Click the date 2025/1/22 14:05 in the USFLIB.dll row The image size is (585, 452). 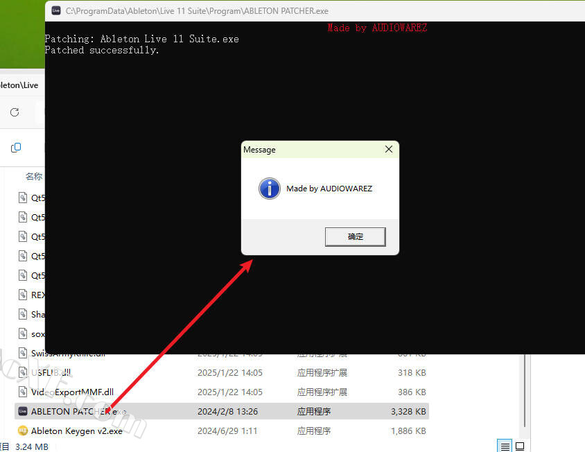pyautogui.click(x=230, y=372)
